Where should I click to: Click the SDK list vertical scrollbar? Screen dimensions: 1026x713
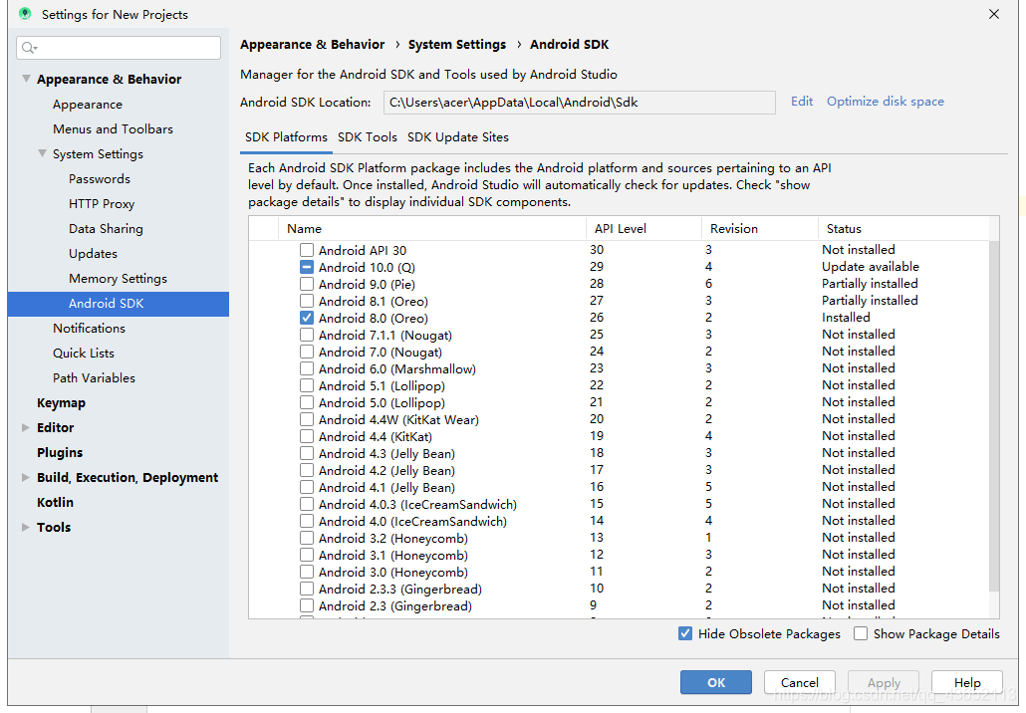point(993,418)
